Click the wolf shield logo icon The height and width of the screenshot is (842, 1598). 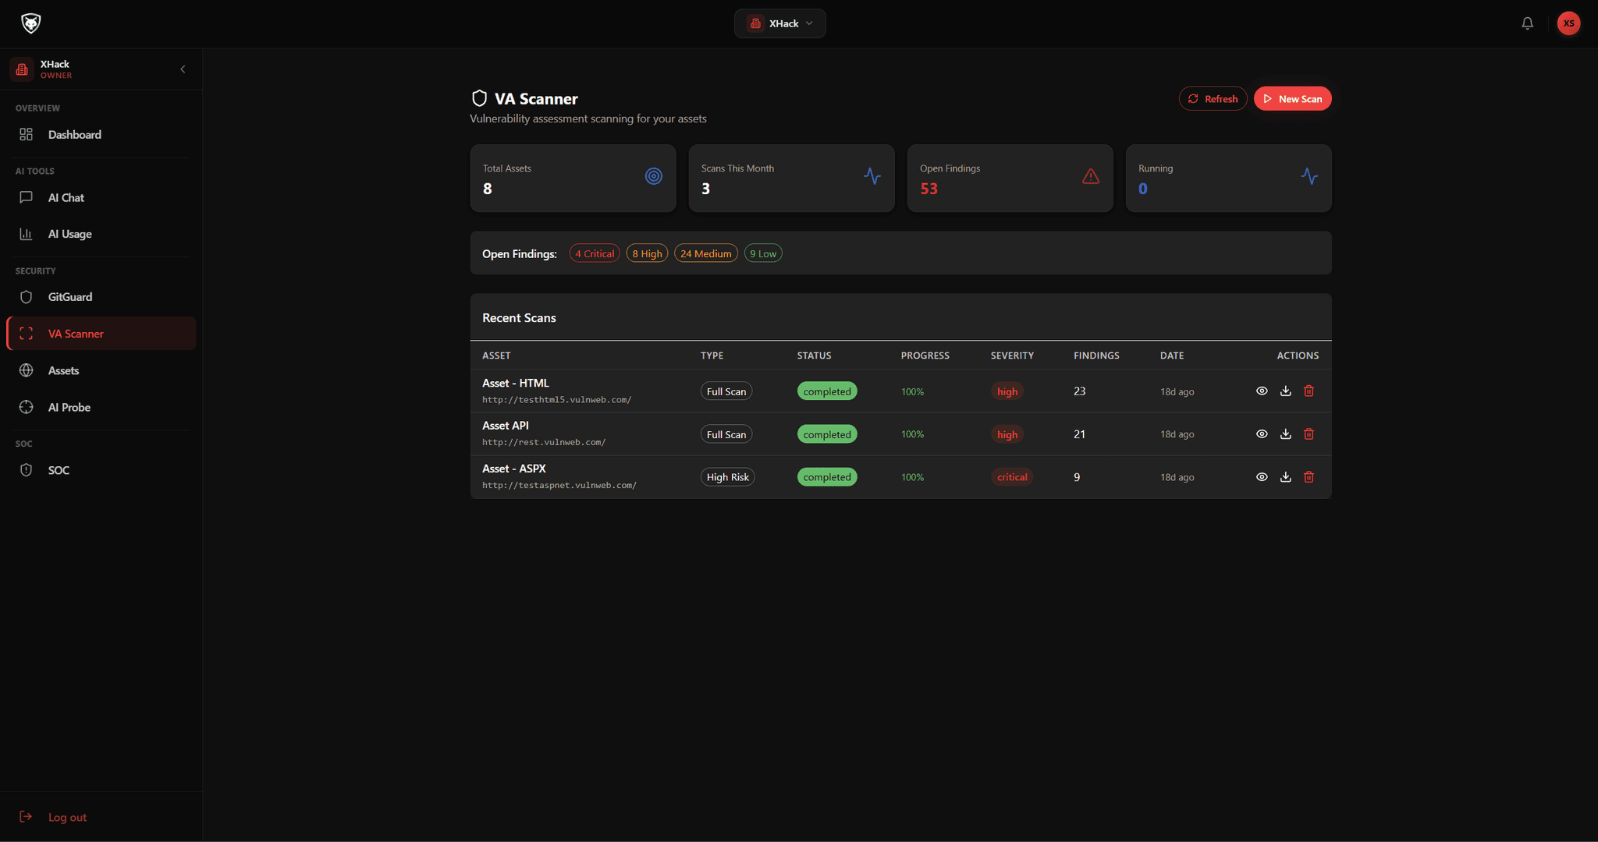(31, 23)
